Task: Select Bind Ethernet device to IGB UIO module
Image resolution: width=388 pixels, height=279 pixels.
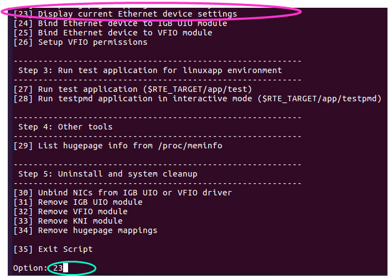Action: 132,23
